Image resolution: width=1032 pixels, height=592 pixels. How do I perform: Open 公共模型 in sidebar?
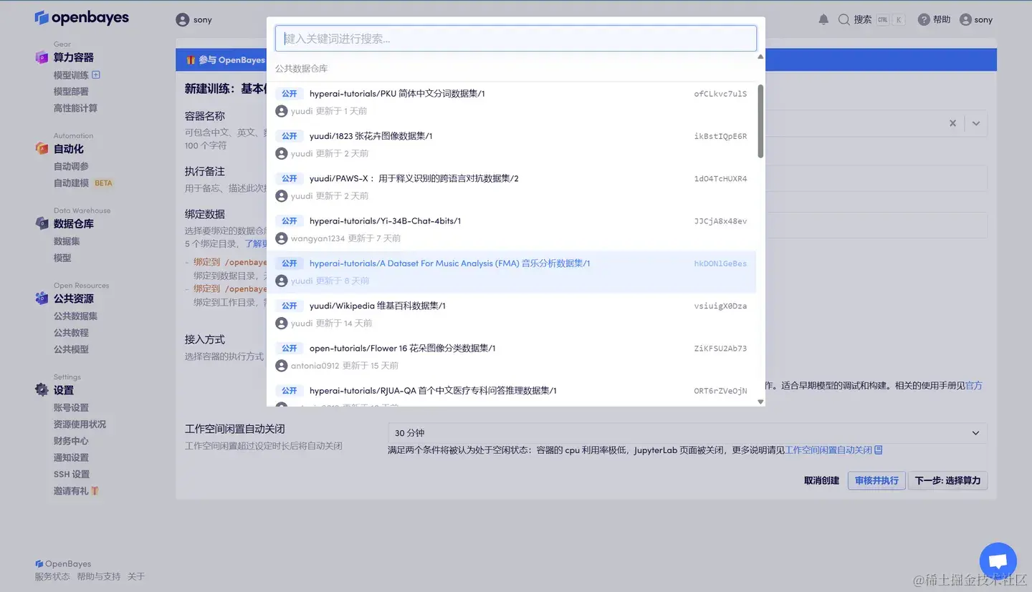click(71, 349)
